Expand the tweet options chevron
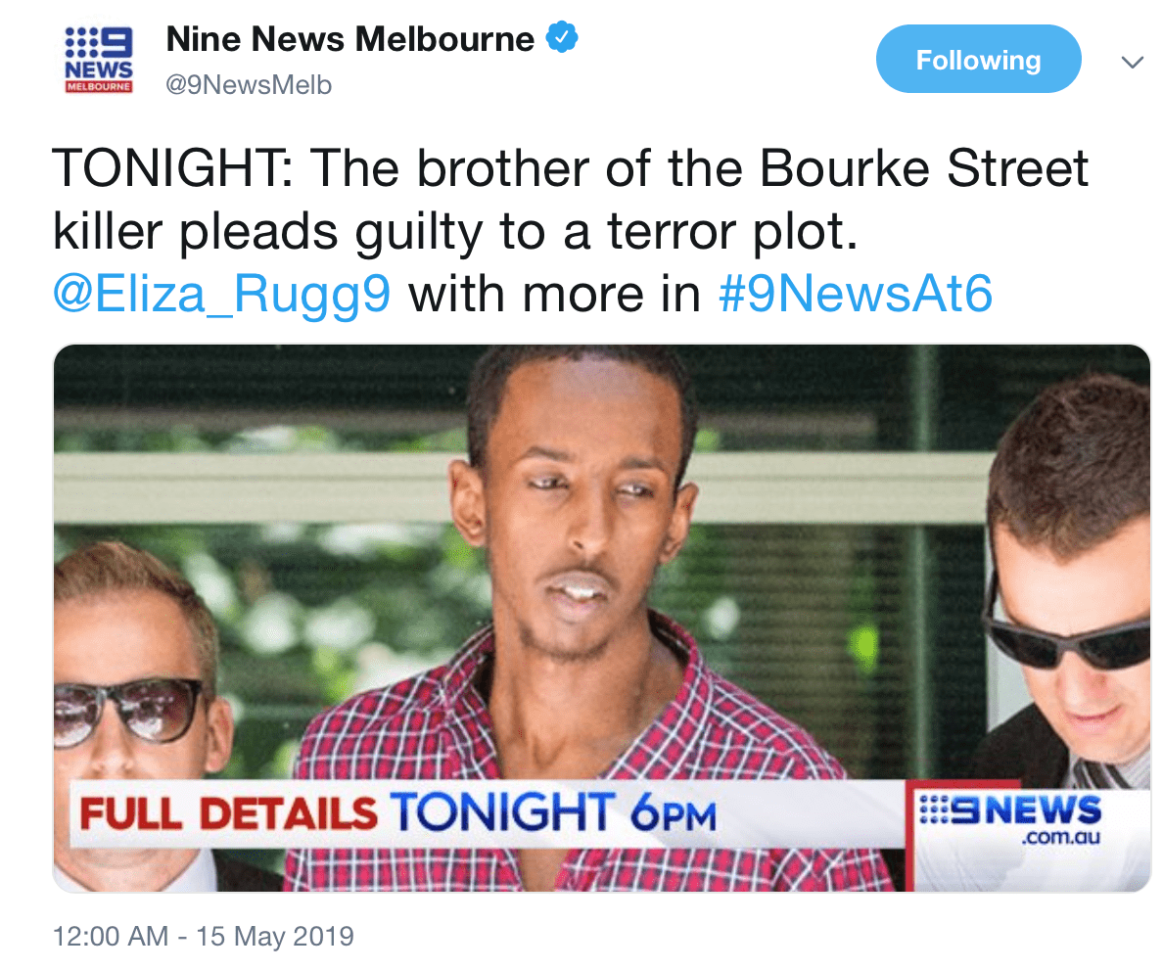Image resolution: width=1163 pixels, height=971 pixels. pos(1132,63)
